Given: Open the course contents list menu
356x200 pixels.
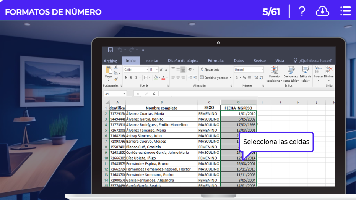Looking at the screenshot, I should (345, 11).
